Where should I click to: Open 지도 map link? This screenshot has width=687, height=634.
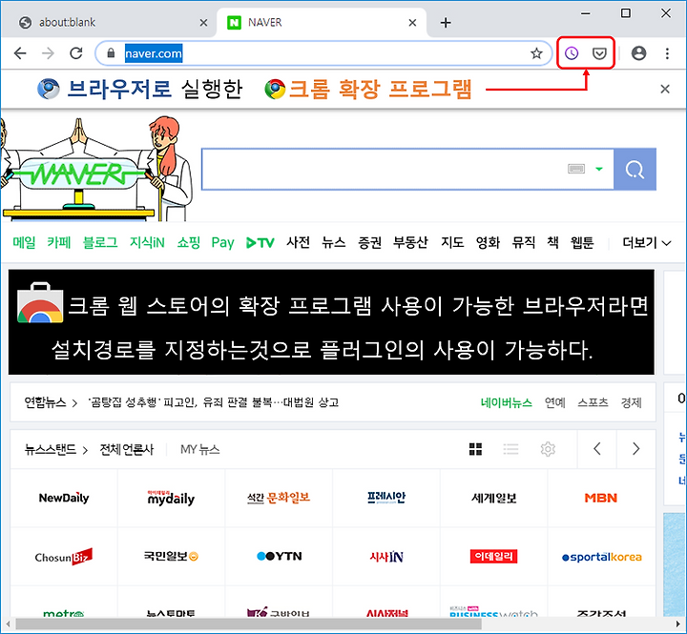(x=452, y=242)
